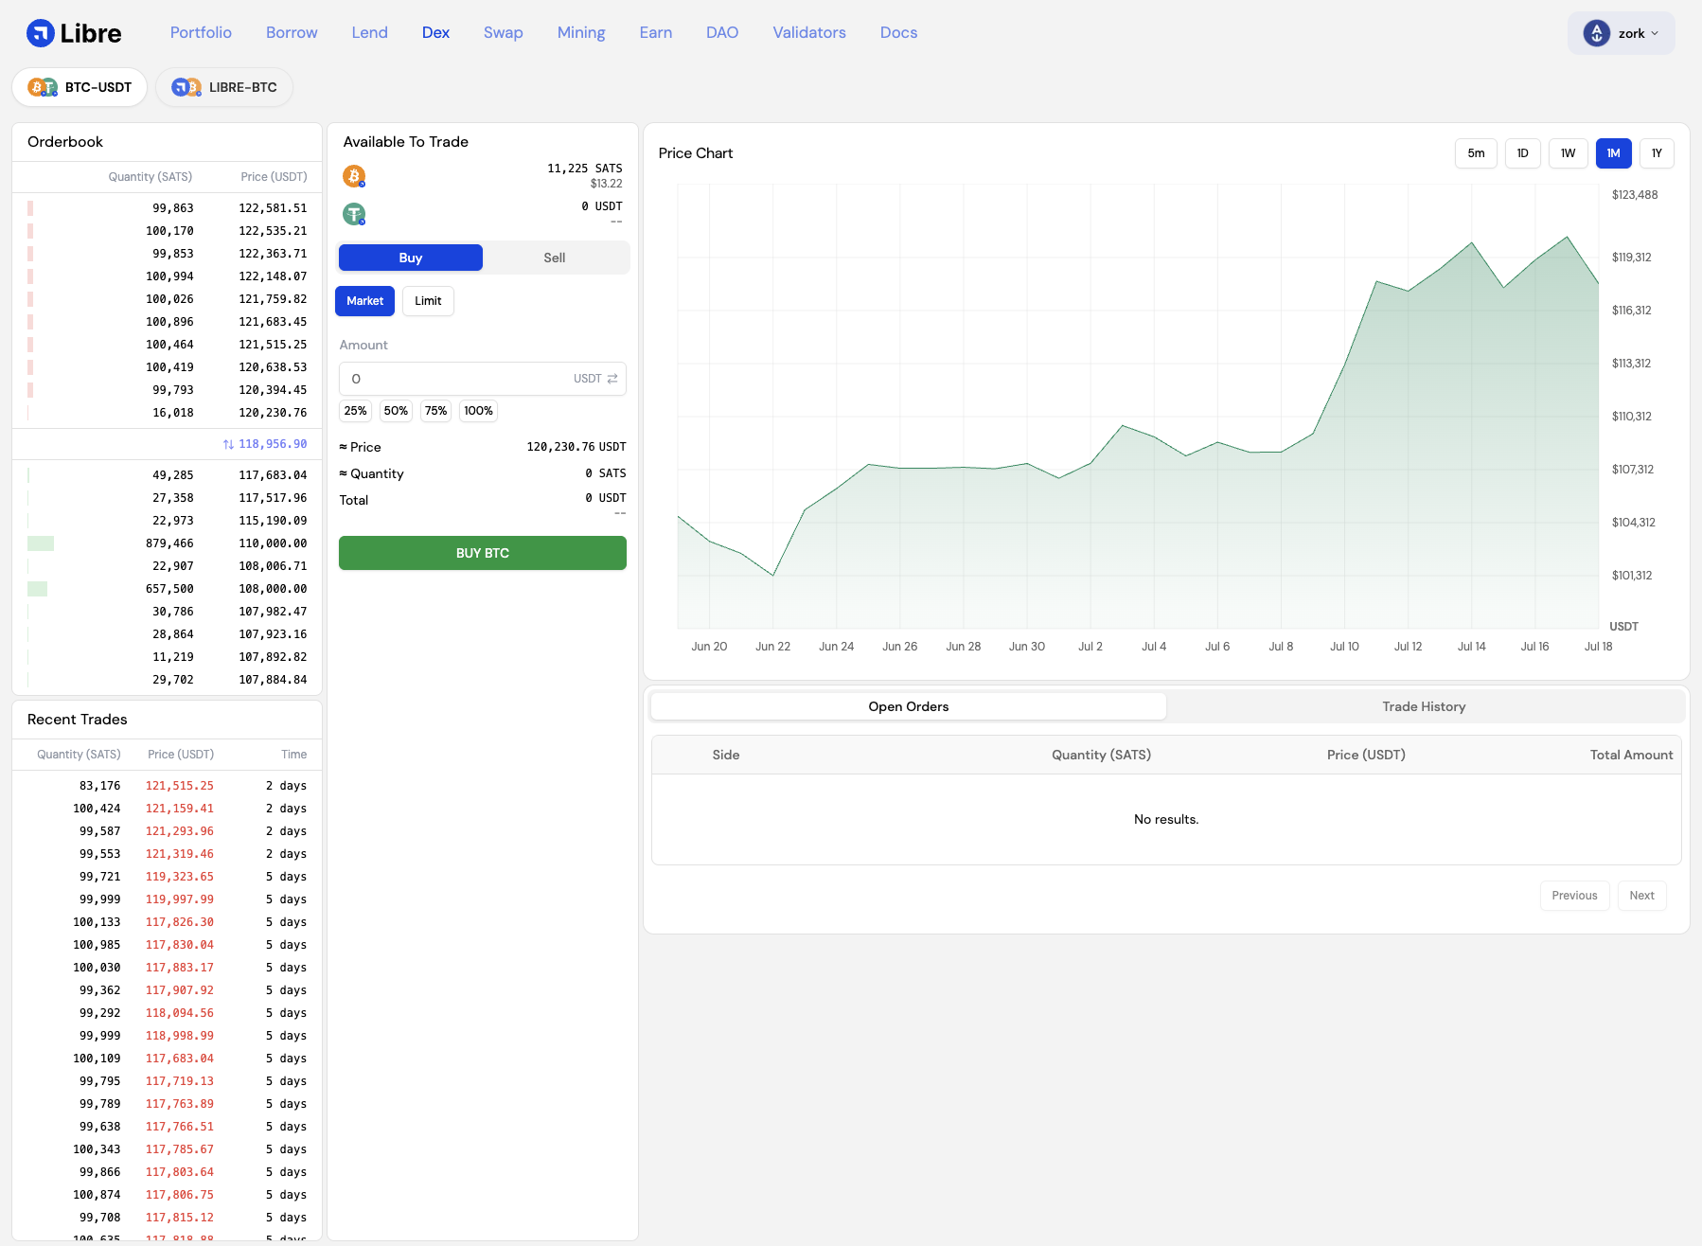Select the Open Orders tab
The image size is (1702, 1246).
coord(909,706)
